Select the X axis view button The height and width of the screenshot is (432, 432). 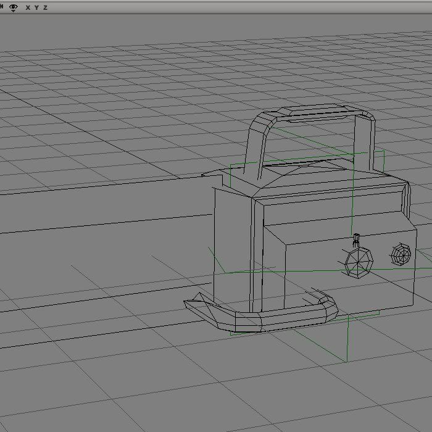[x=28, y=7]
